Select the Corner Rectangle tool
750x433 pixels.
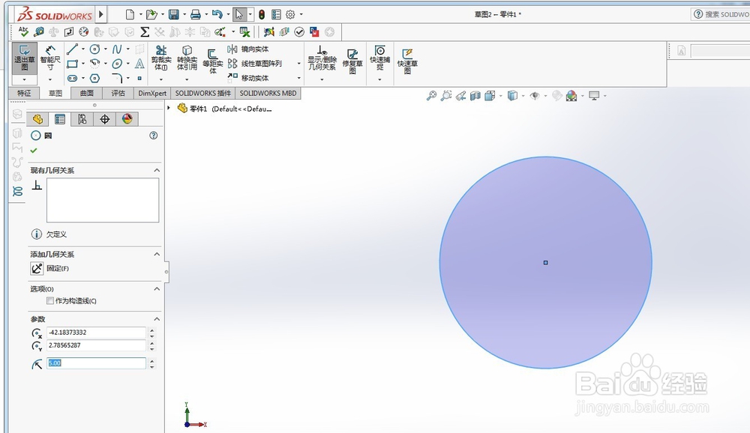coord(72,64)
